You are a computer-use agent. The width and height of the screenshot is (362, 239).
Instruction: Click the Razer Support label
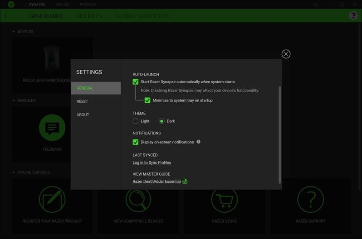311,221
